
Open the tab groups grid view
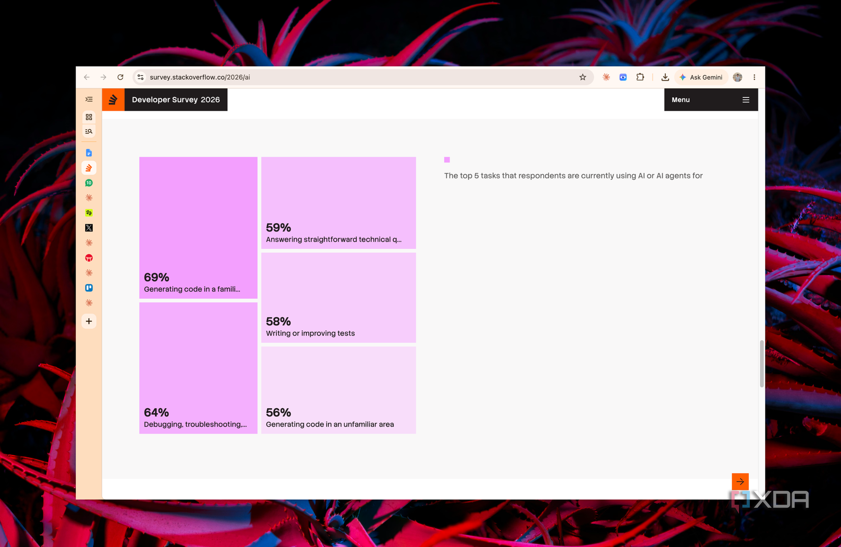coord(89,117)
